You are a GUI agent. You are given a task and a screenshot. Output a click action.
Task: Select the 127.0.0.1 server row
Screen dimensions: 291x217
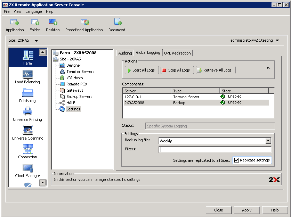[x=196, y=97]
